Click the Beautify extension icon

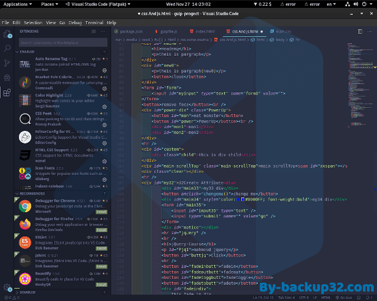pyautogui.click(x=25, y=279)
